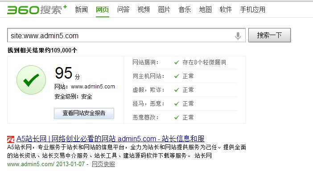Click the 网站: www.admin5.com text

tap(85, 87)
